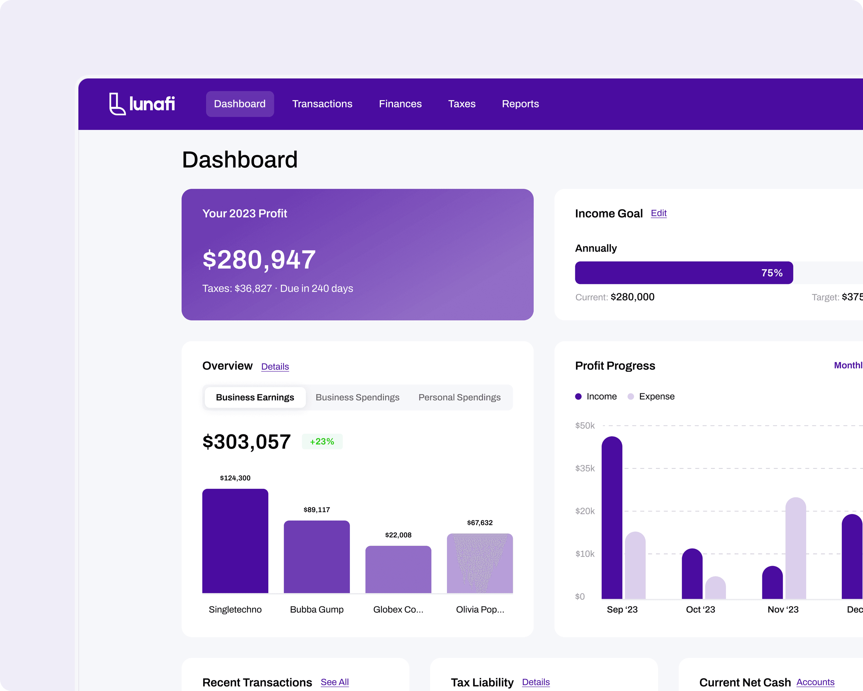Click the Sep '23 expense bar
This screenshot has width=863, height=691.
pos(635,565)
